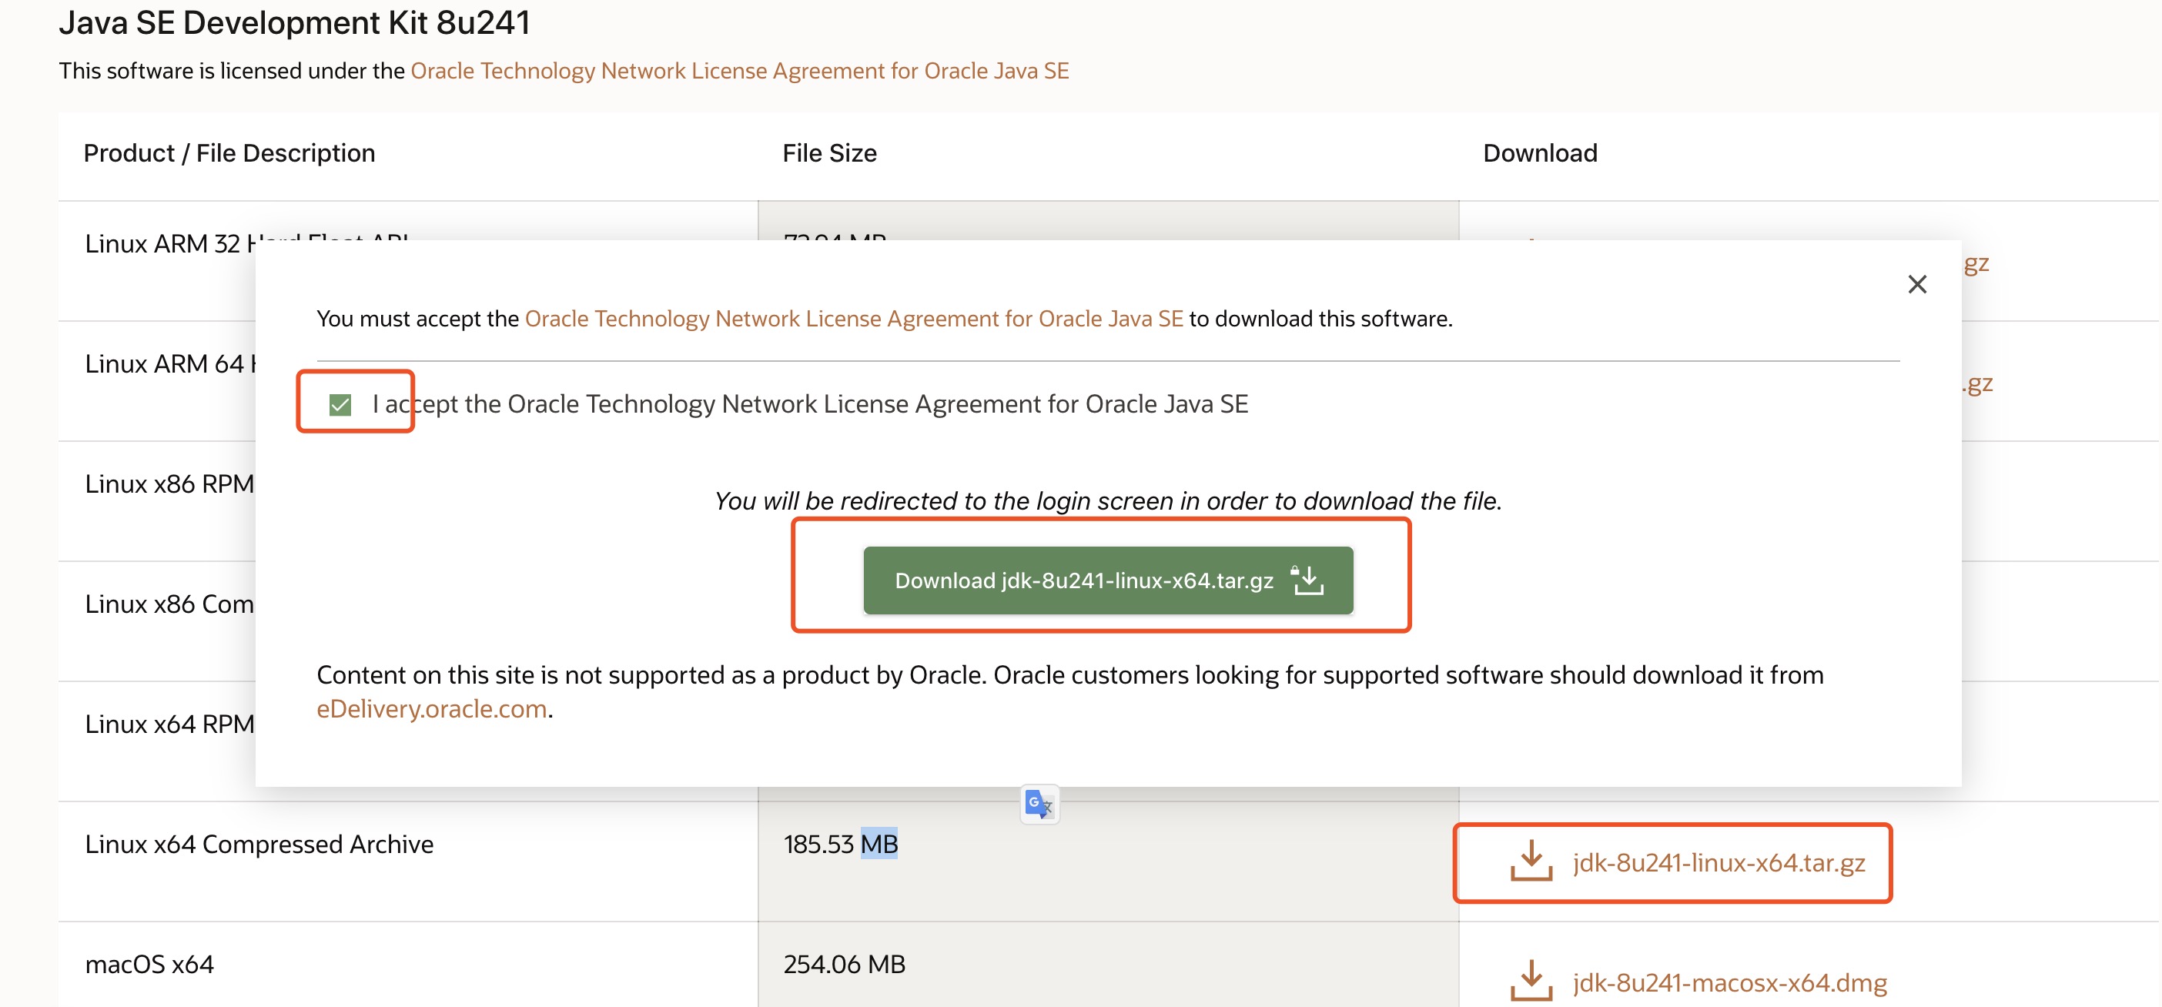Uncheck the Oracle license acceptance checkbox
This screenshot has width=2162, height=1007.
coord(340,403)
